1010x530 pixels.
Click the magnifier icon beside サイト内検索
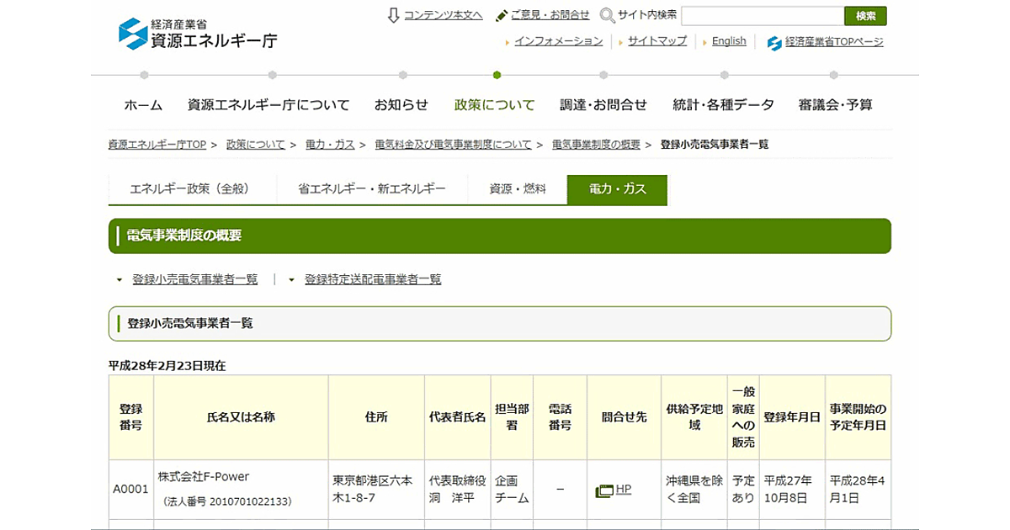(607, 15)
